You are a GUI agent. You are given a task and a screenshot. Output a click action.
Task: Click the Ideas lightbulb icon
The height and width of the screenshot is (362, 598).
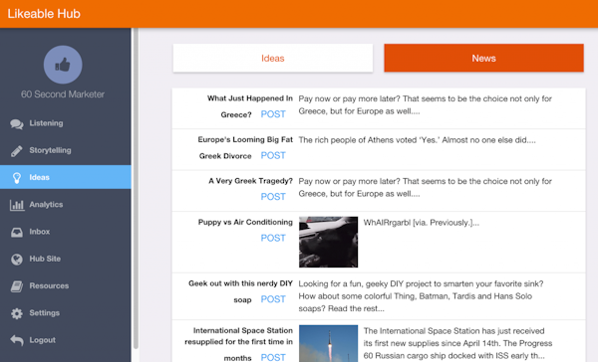(16, 178)
